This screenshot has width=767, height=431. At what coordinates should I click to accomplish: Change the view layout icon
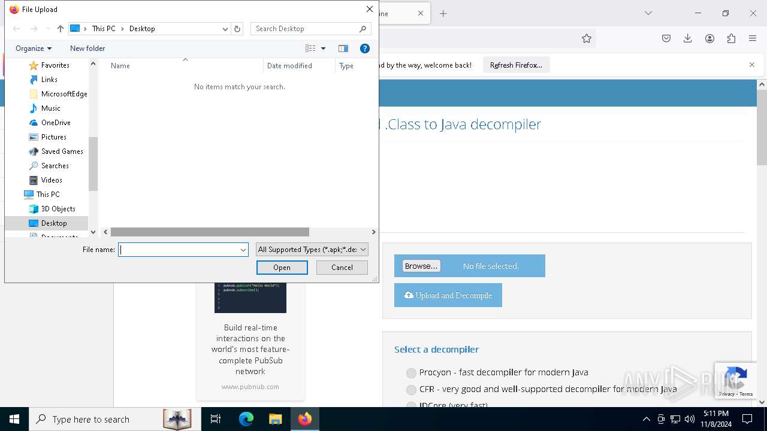[x=310, y=48]
